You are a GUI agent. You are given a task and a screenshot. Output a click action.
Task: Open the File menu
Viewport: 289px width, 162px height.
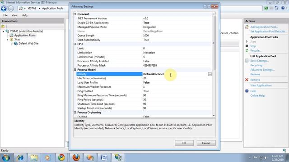click(x=5, y=15)
